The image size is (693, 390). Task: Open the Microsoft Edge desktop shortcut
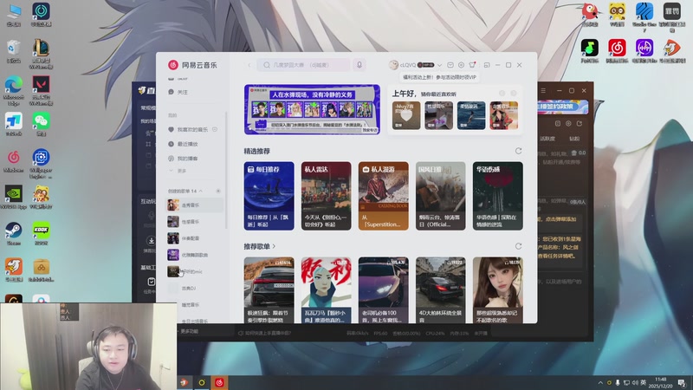(14, 90)
